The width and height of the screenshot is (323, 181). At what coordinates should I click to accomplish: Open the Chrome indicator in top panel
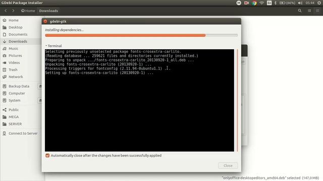(254, 3)
